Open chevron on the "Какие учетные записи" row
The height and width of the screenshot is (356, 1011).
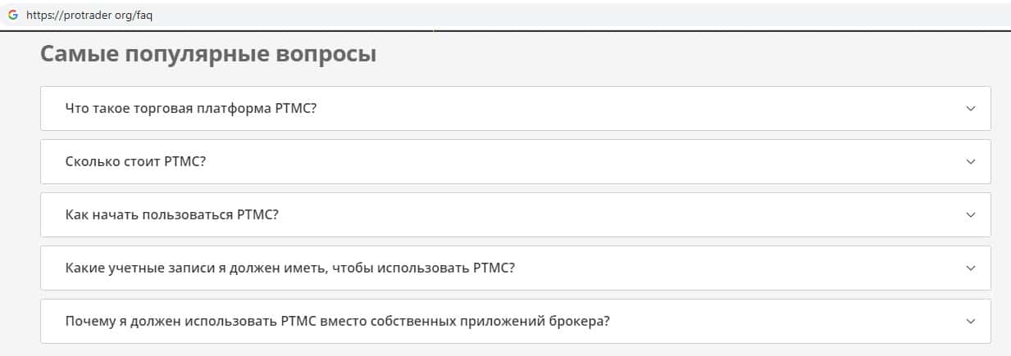coord(971,268)
